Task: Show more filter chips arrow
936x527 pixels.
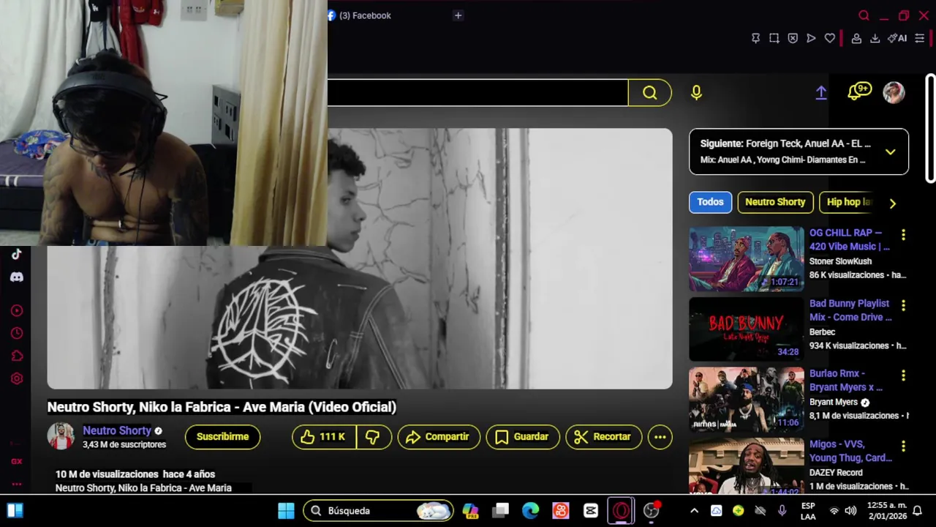Action: click(892, 203)
